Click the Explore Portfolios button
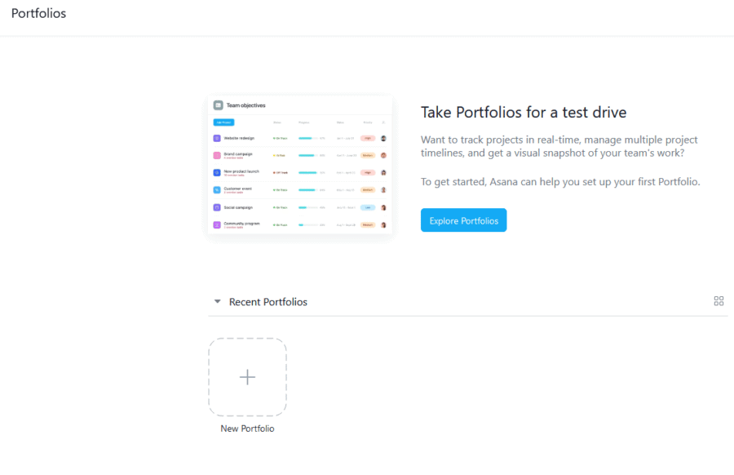Viewport: 734px width, 475px height. click(463, 220)
